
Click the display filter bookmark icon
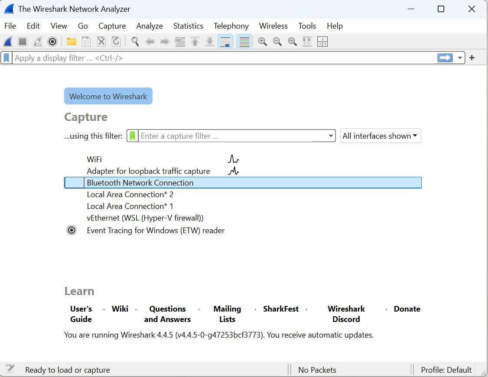coord(7,58)
